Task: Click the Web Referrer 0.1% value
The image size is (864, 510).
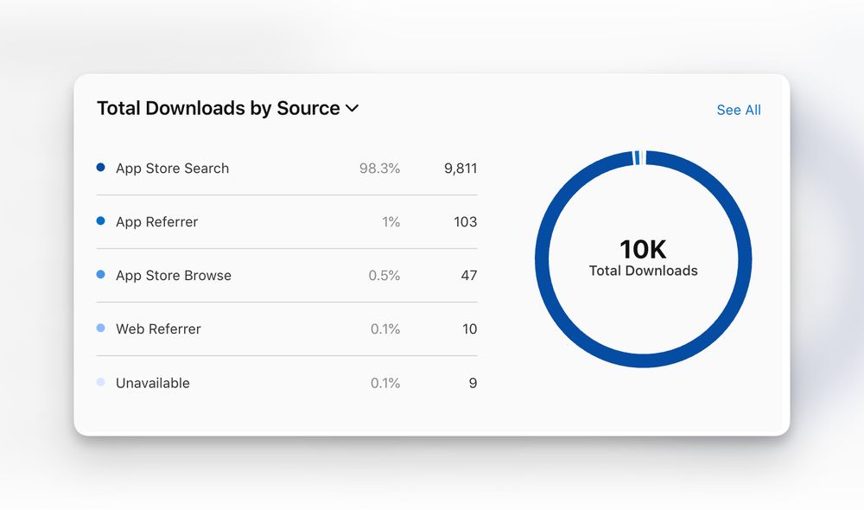Action: coord(385,328)
